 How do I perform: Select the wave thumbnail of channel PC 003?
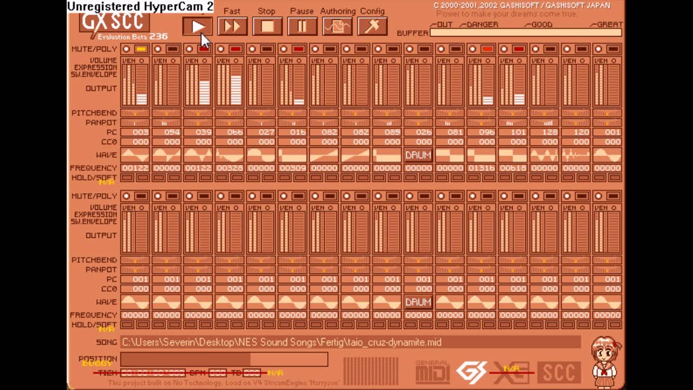[x=135, y=155]
